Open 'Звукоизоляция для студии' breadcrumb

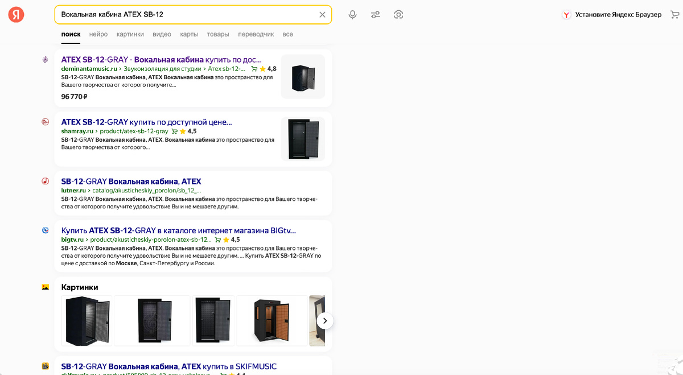[x=162, y=69]
